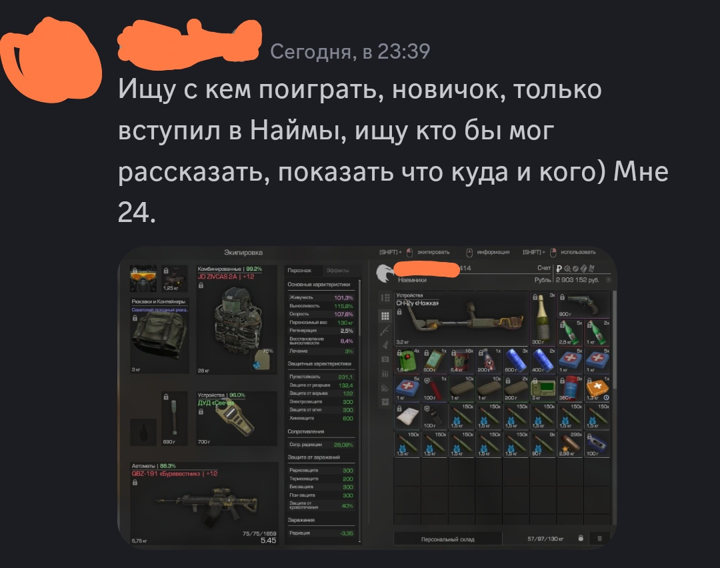
Task: Open the currency dropdown next to ruble balance
Action: (x=609, y=279)
